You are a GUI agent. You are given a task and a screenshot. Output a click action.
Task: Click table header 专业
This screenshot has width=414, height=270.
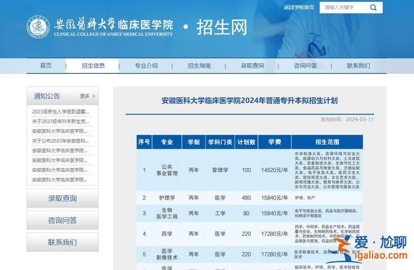(x=167, y=142)
